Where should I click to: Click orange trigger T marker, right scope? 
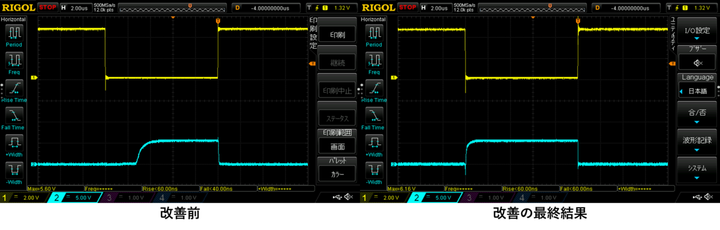click(578, 22)
